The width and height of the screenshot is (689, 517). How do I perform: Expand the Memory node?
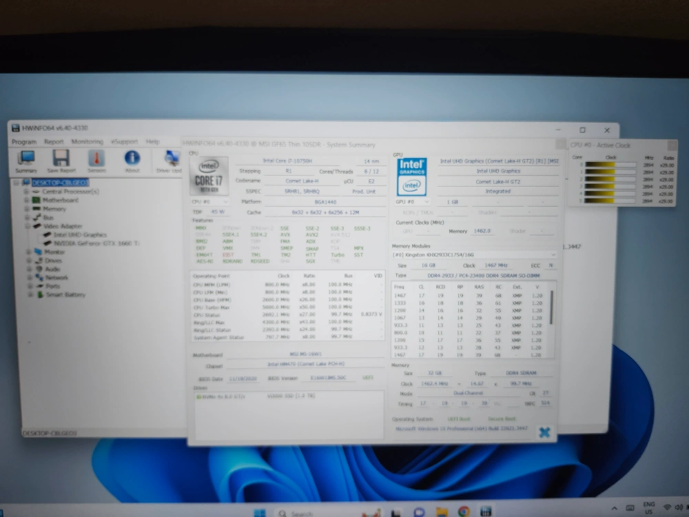pyautogui.click(x=27, y=209)
